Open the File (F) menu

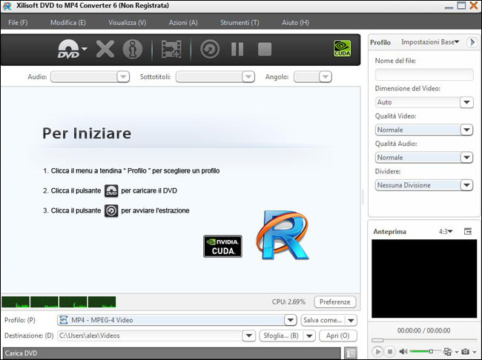click(x=18, y=22)
